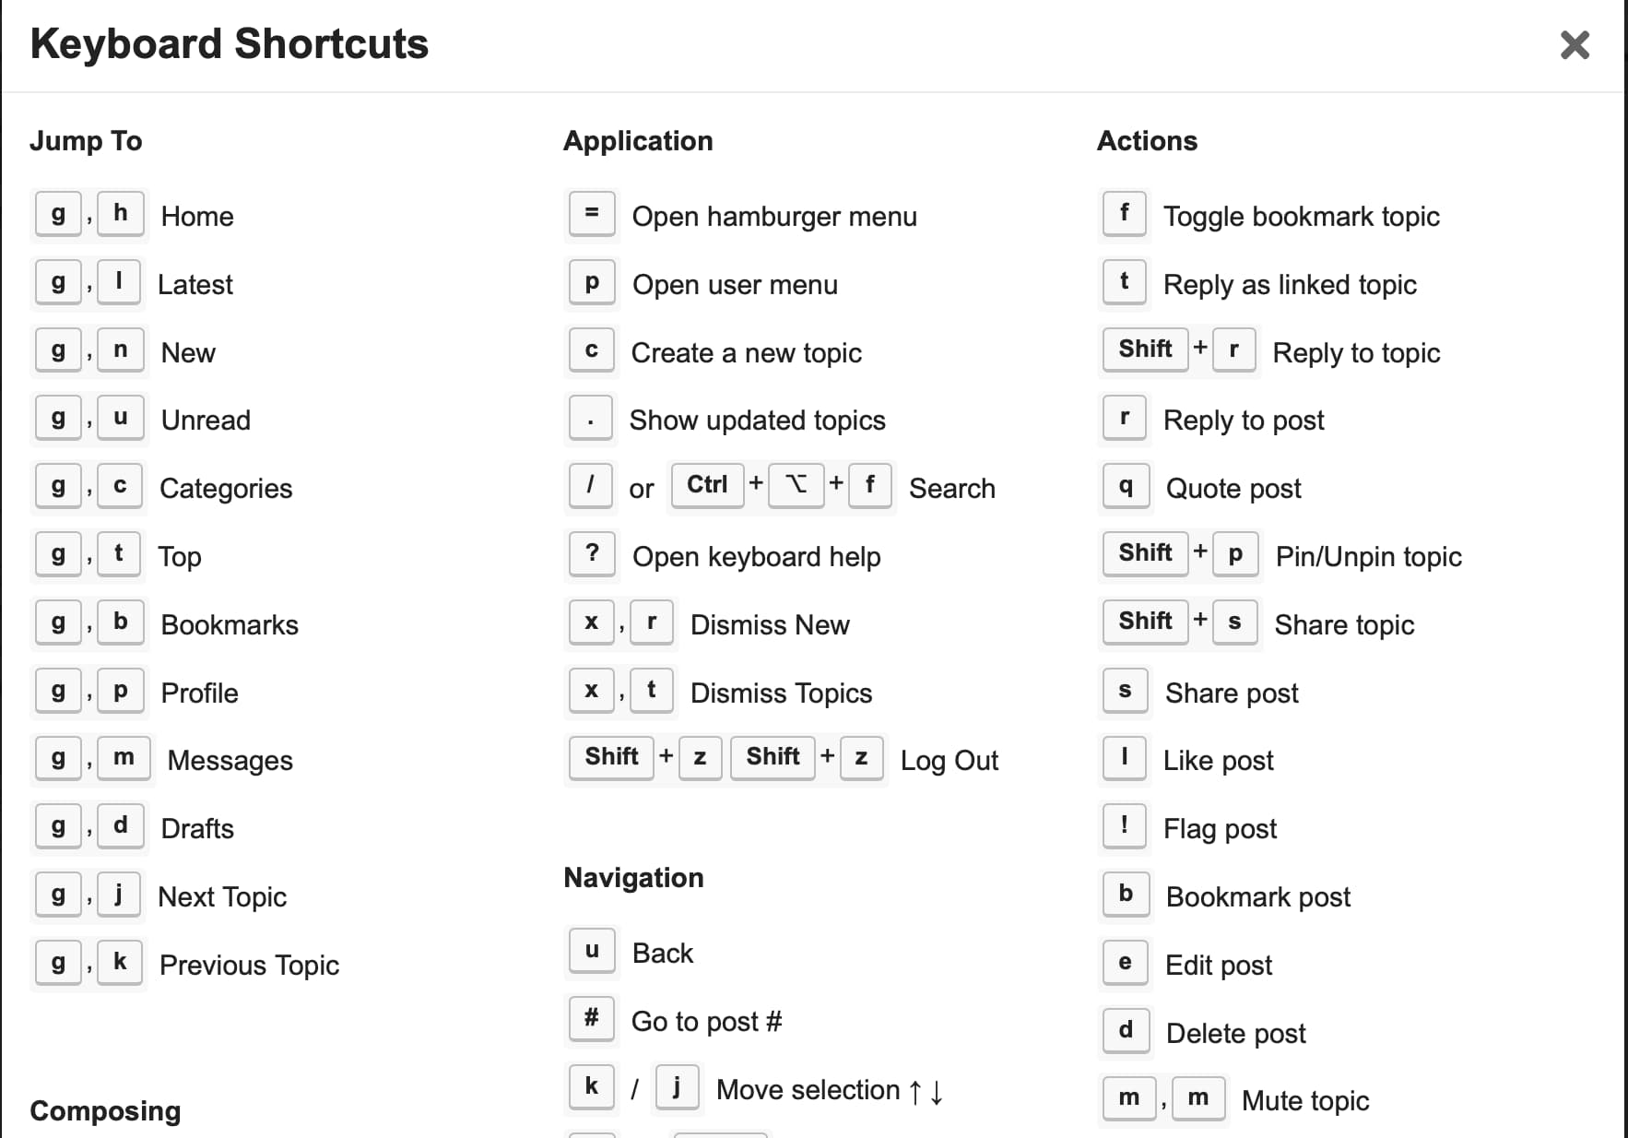Click the 'Log Out' shortcut label

coord(950,761)
